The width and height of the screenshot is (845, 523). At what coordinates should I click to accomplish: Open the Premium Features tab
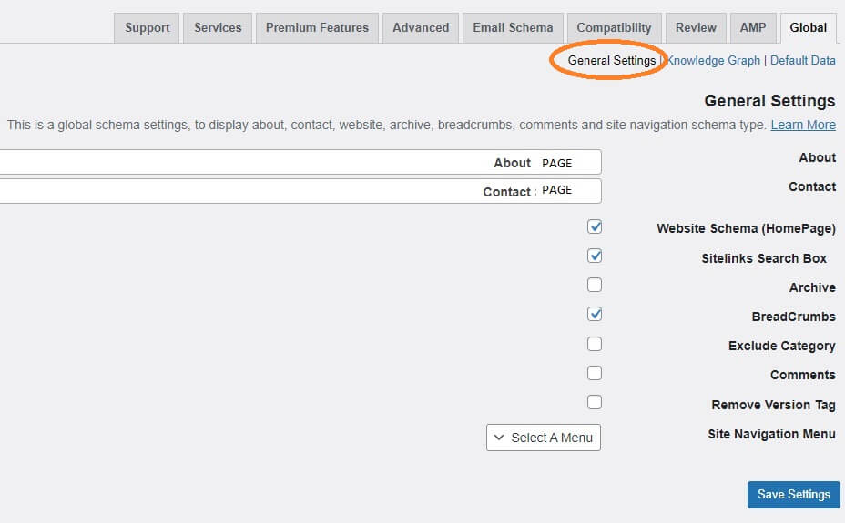tap(317, 28)
